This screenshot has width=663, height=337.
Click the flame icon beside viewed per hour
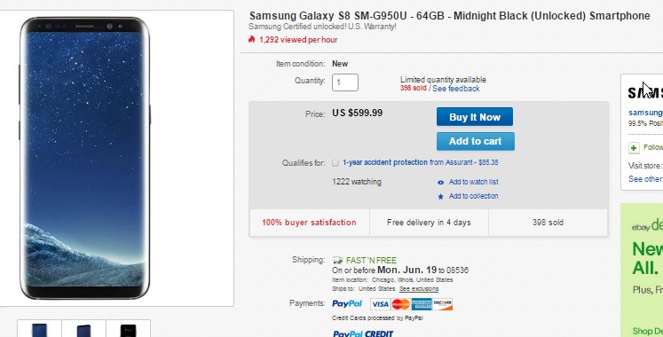(x=251, y=39)
